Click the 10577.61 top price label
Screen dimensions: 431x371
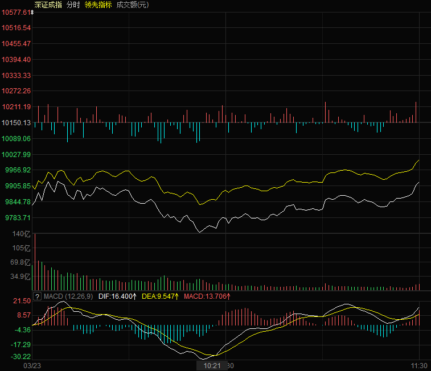(x=15, y=12)
